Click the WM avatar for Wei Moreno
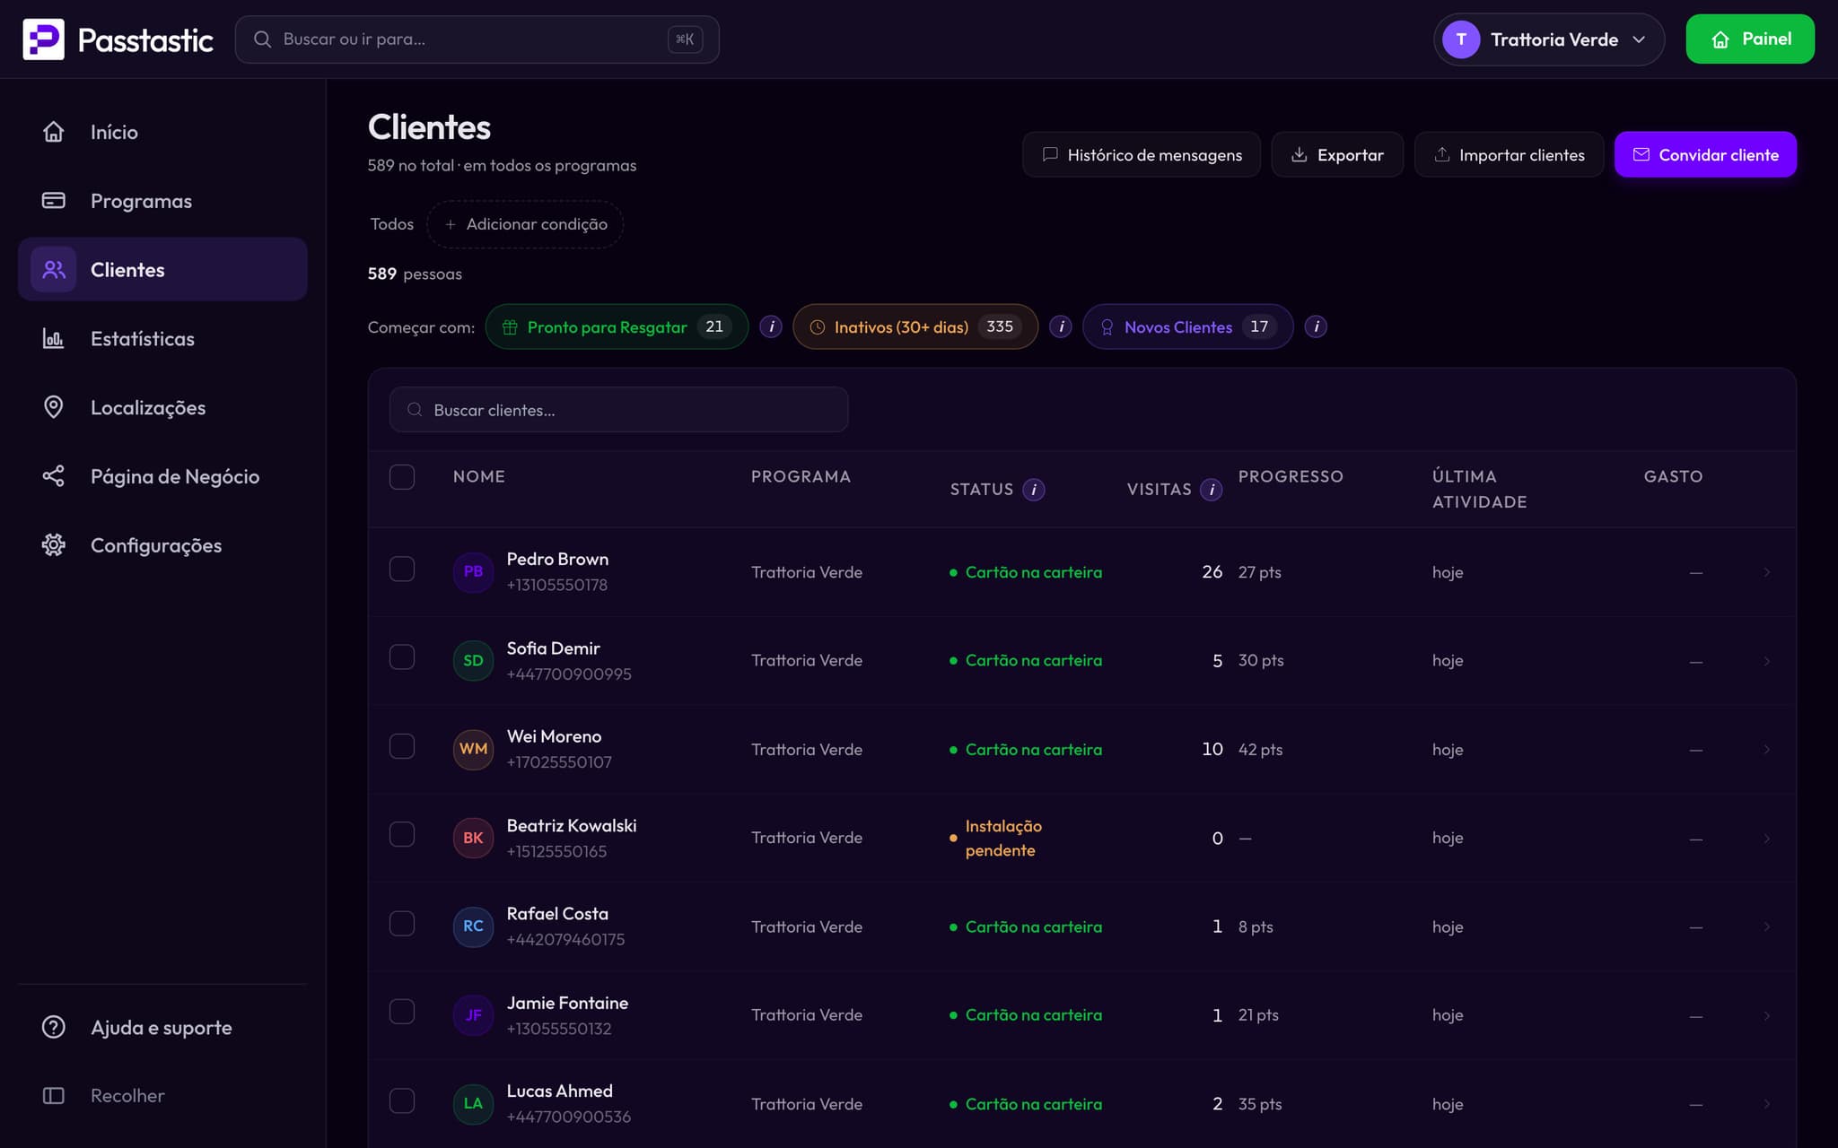The height and width of the screenshot is (1148, 1838). [473, 750]
